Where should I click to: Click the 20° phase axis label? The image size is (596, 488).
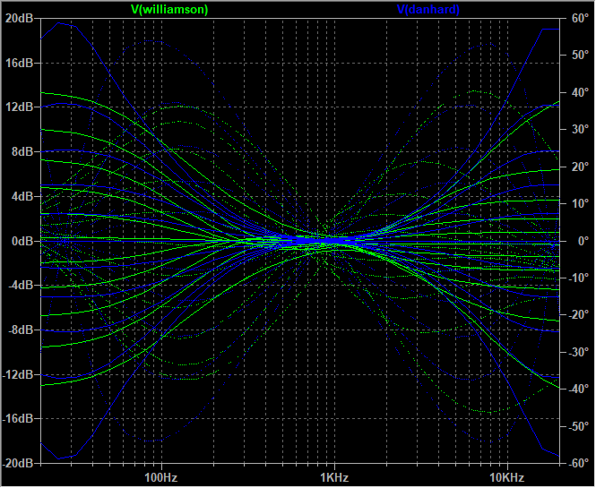[580, 167]
